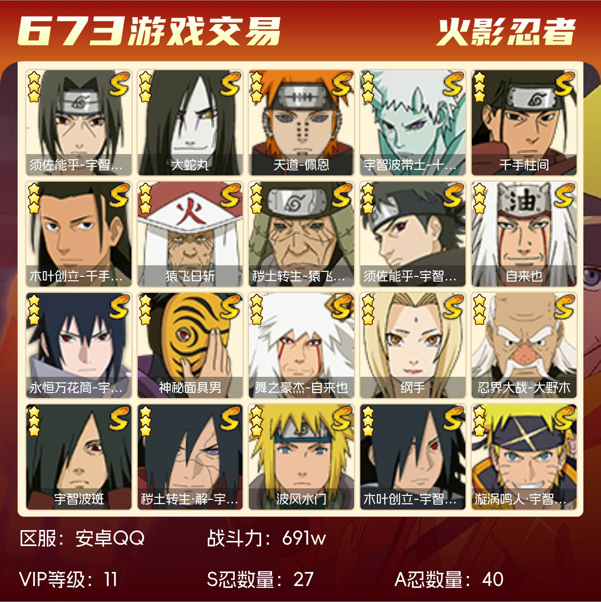Viewport: 601px width, 602px height.
Task: Click the 战斗力 691w stat text
Action: 266,538
